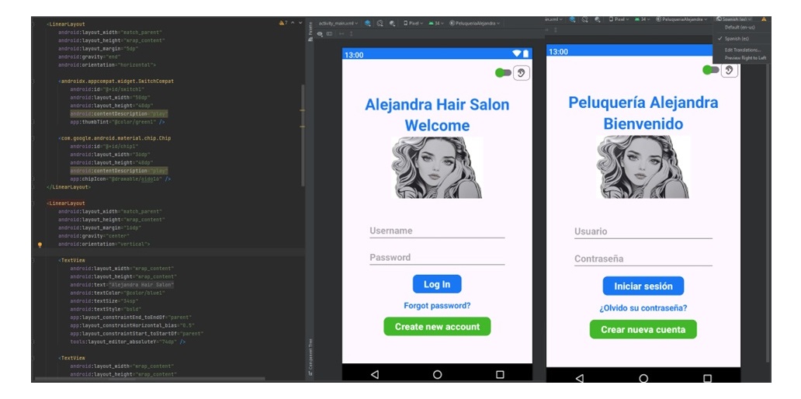Click the blue Log In button

click(x=437, y=284)
